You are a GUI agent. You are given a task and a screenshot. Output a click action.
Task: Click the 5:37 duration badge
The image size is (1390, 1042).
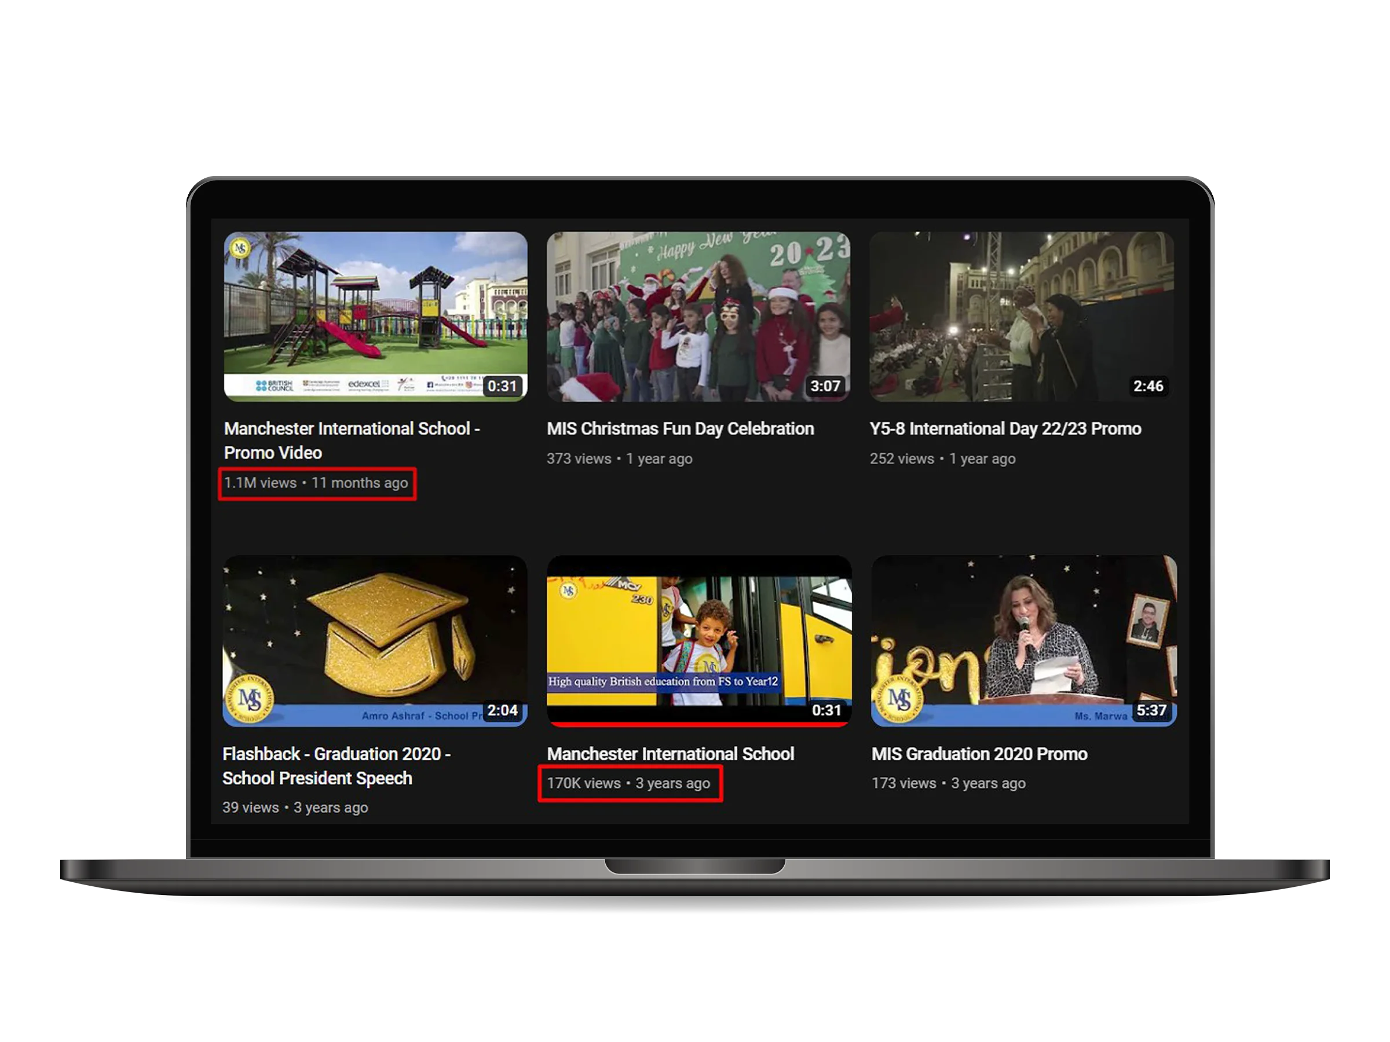[1151, 710]
